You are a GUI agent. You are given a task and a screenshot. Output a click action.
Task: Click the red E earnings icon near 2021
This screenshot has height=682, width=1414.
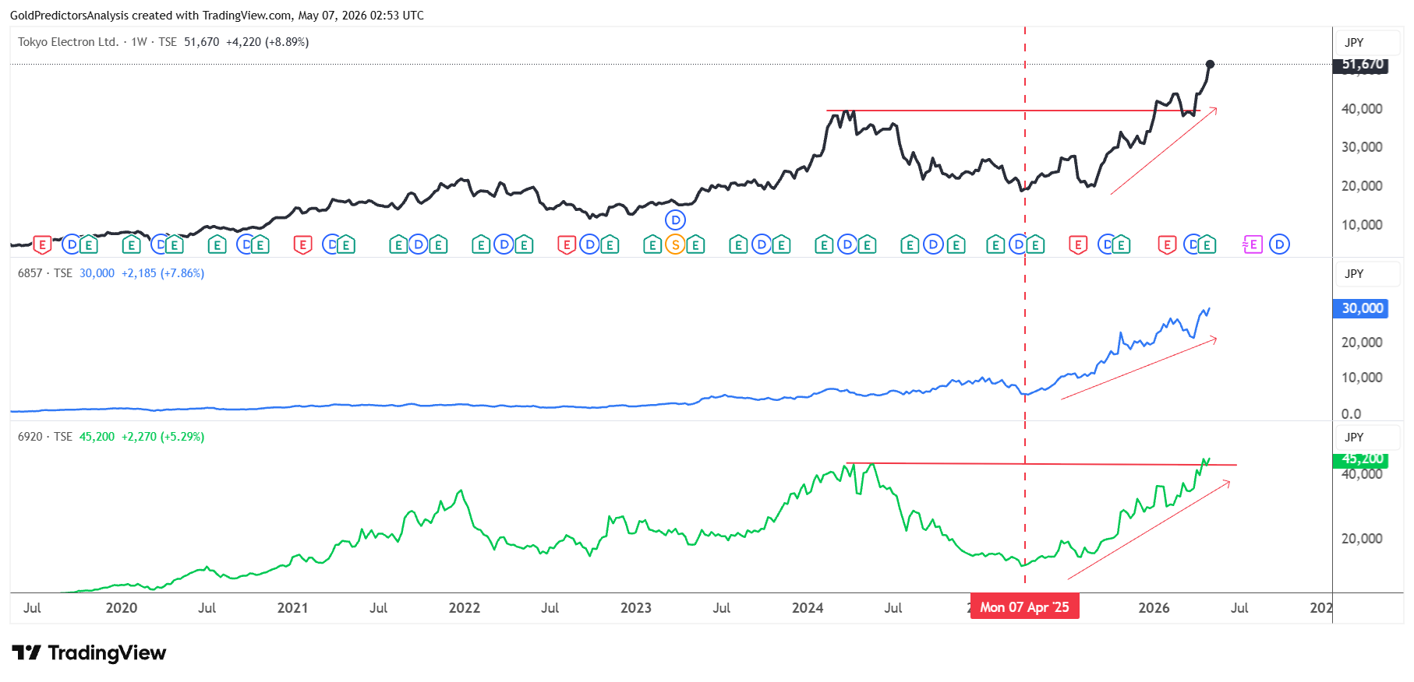(x=302, y=245)
